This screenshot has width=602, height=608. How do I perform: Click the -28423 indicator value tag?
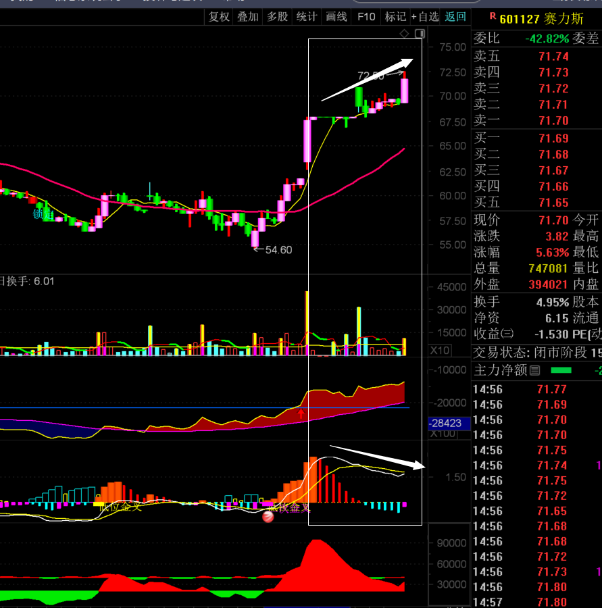pyautogui.click(x=449, y=423)
